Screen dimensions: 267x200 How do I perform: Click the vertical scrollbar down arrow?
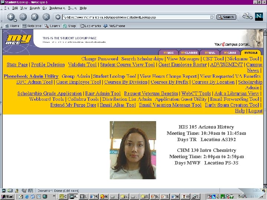tap(265, 186)
